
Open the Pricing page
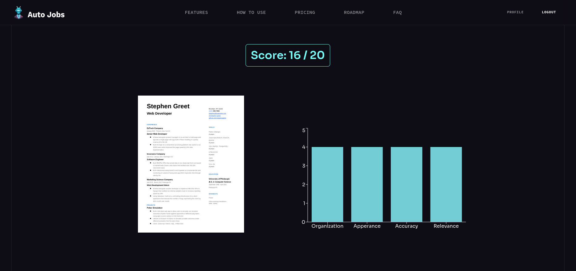point(305,12)
